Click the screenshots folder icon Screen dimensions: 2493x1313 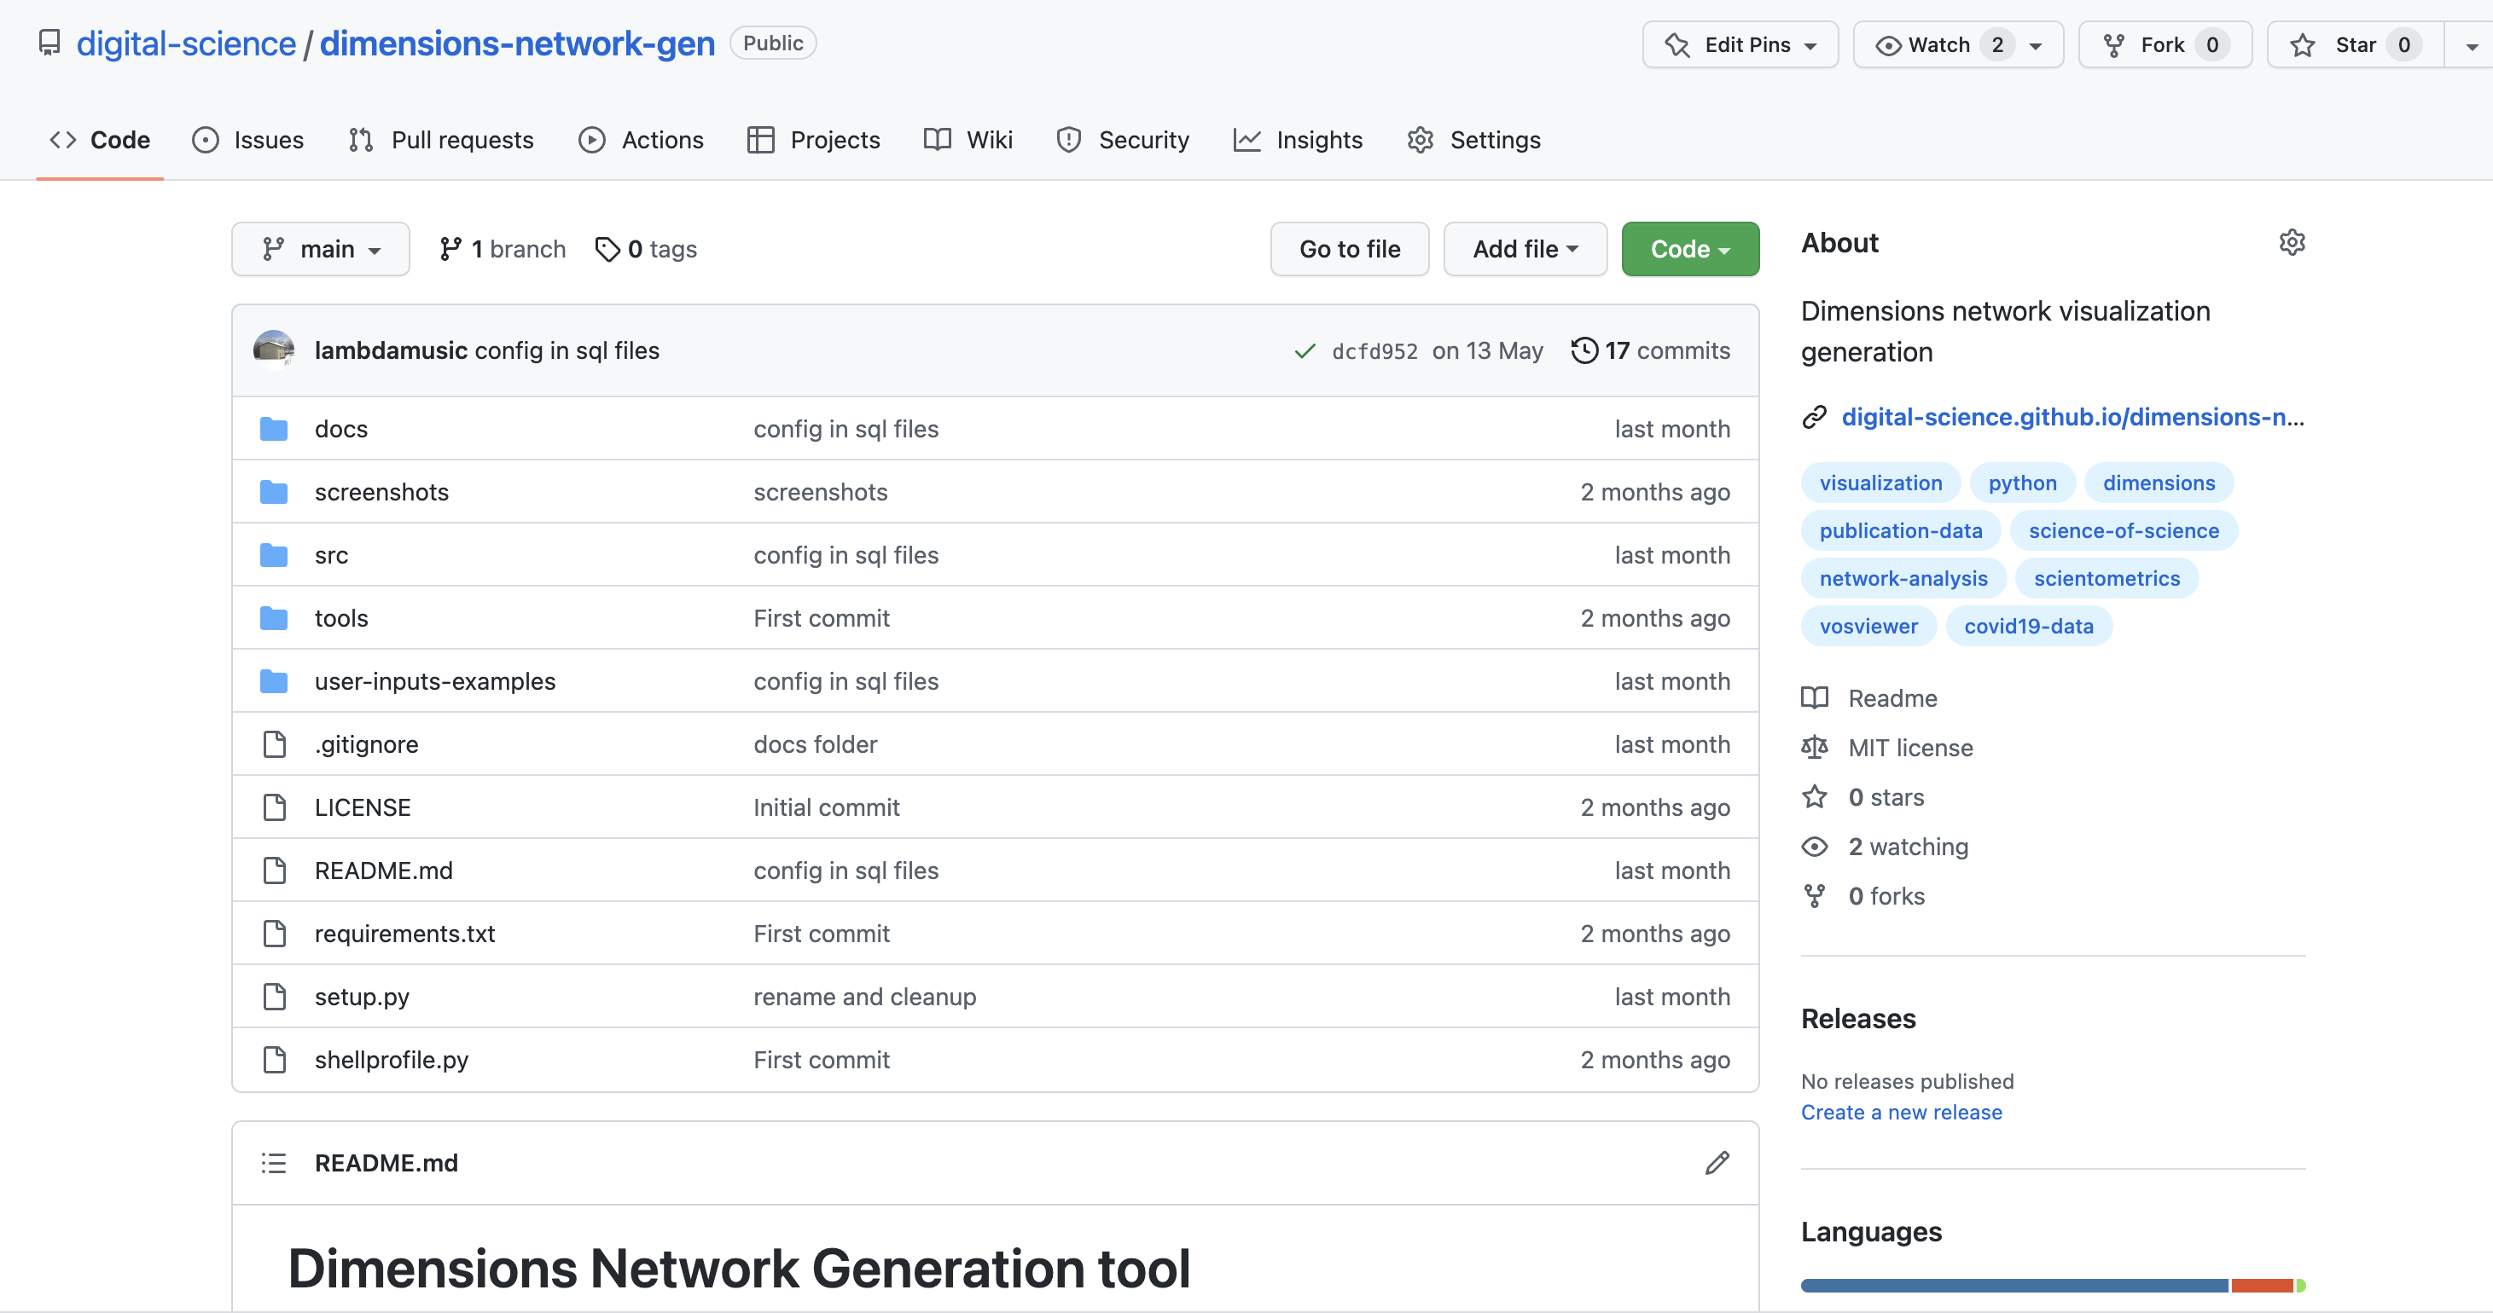(x=274, y=492)
